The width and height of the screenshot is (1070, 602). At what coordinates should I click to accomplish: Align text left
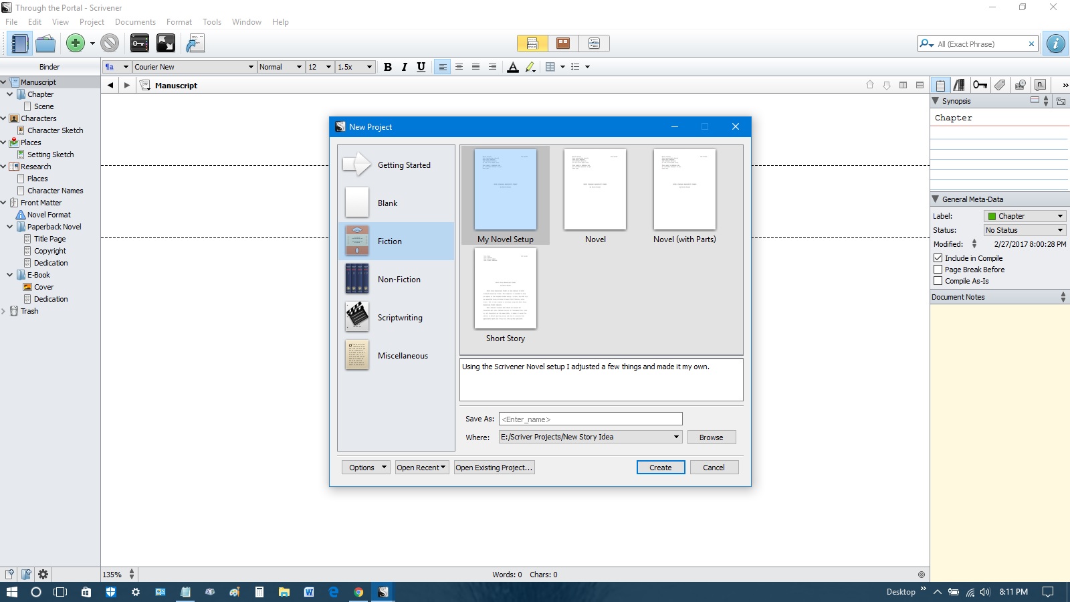coord(442,67)
